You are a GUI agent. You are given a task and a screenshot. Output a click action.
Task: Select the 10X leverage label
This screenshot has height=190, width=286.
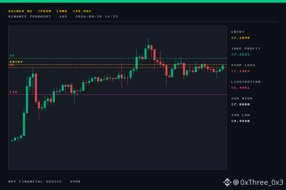click(x=63, y=17)
